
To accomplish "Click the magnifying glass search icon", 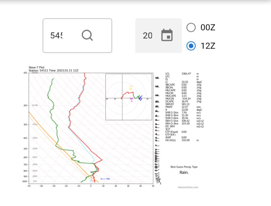I will pos(87,35).
